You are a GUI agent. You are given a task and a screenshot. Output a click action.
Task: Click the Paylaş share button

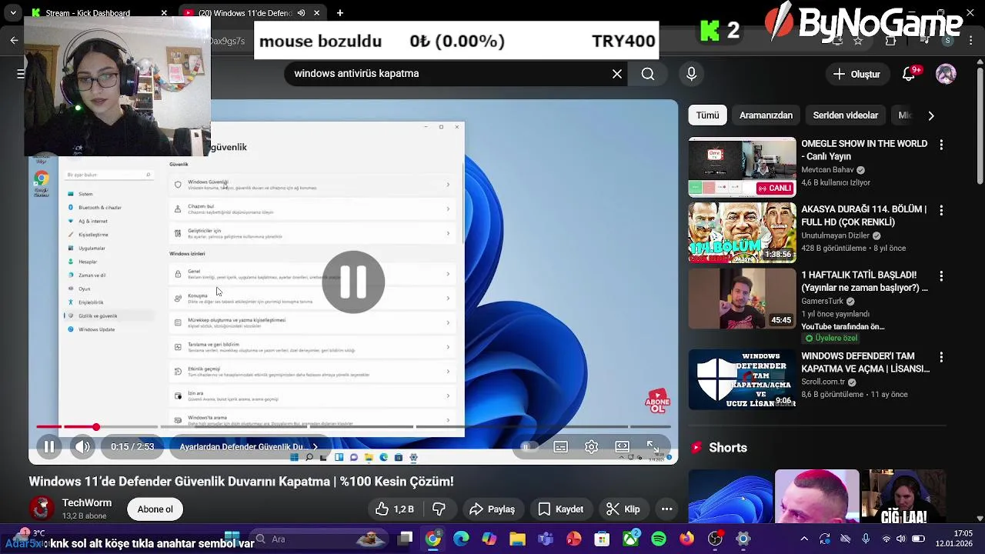tap(492, 509)
